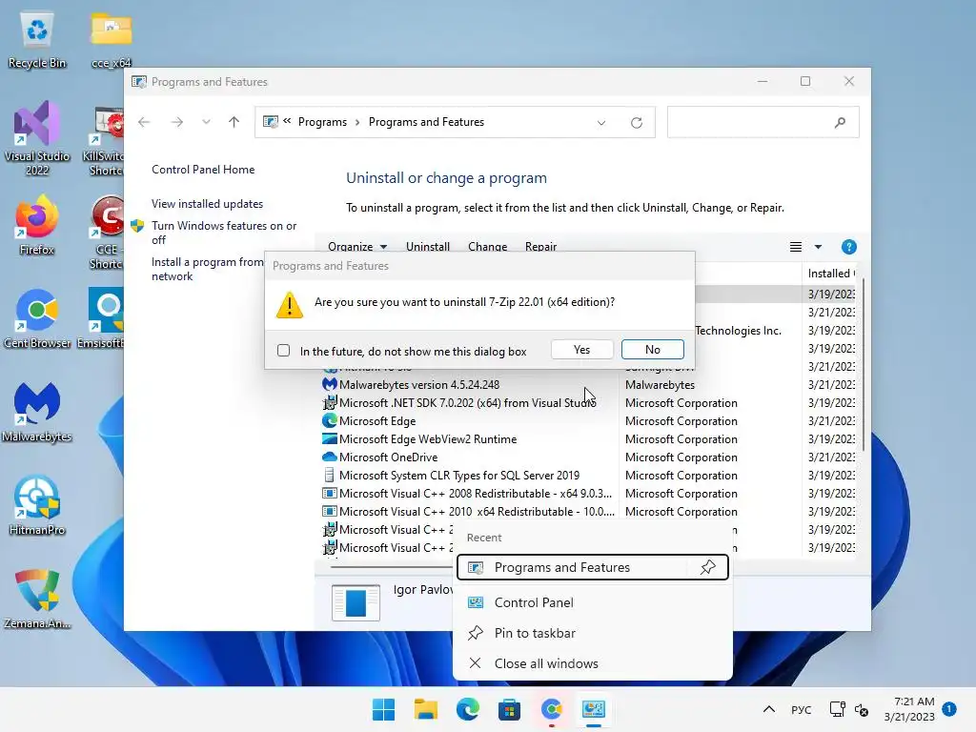Open Install a program from the network
Image resolution: width=976 pixels, height=732 pixels.
tap(207, 269)
